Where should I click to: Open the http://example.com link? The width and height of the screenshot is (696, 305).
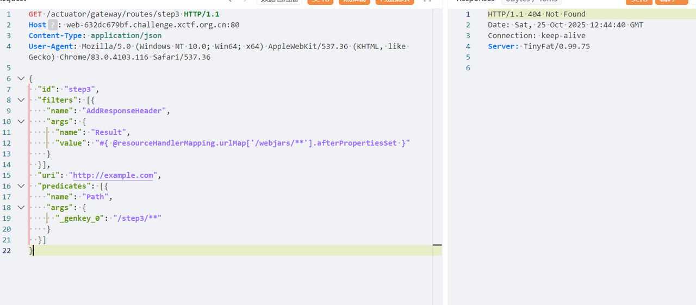(113, 175)
